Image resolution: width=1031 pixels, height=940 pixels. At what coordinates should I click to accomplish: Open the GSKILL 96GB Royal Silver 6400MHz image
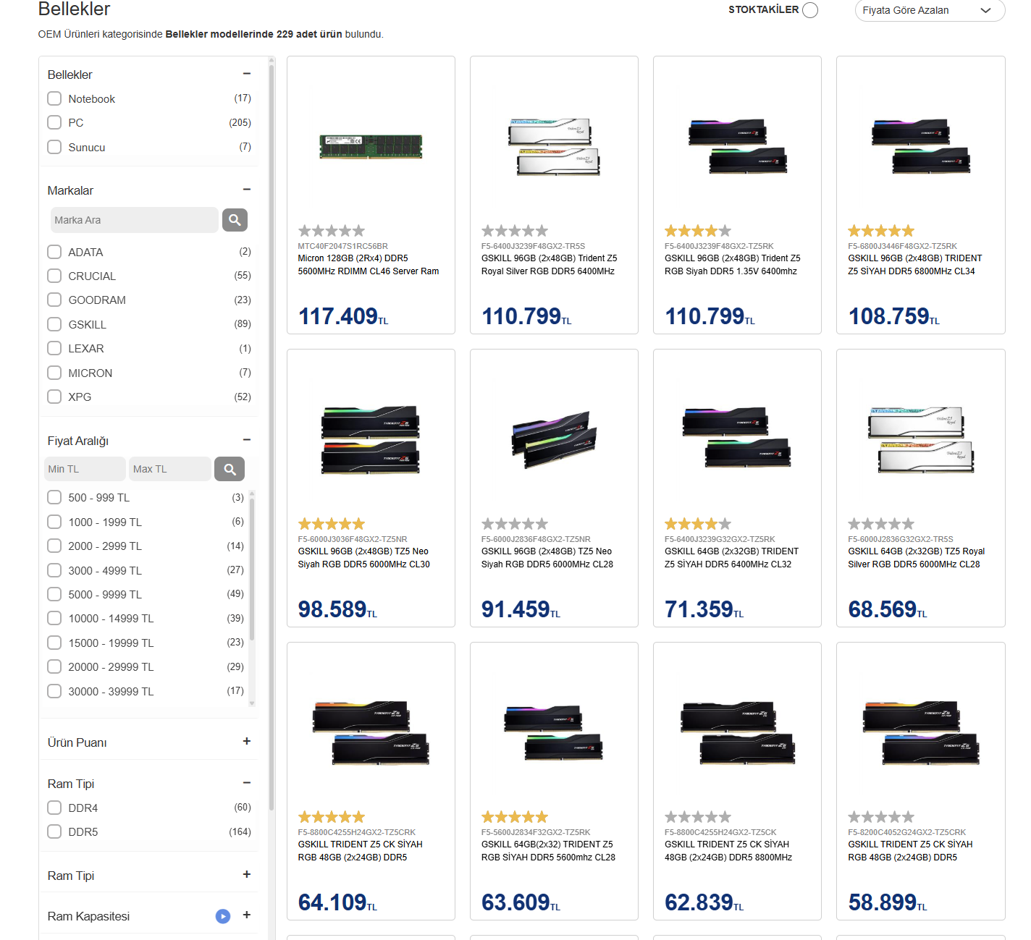[554, 146]
